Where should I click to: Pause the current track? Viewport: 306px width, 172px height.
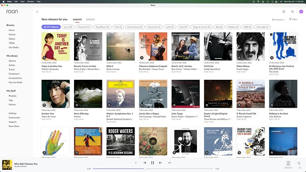(153, 163)
